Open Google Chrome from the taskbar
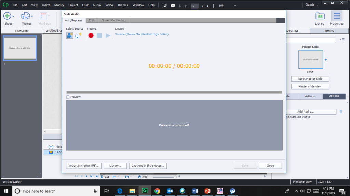350x196 pixels. (157, 191)
